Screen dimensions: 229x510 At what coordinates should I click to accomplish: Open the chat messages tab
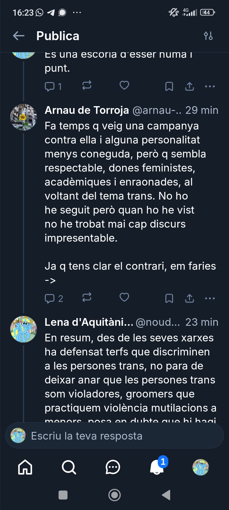point(113,468)
